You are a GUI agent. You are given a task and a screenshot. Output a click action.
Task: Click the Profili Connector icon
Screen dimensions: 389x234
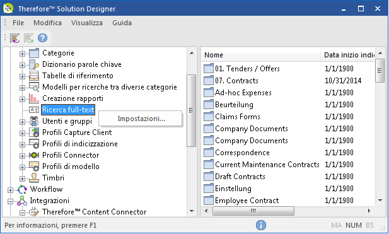tap(34, 155)
